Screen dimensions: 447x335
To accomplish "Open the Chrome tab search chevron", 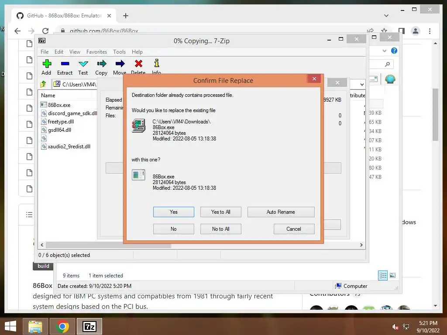I will pos(386,16).
